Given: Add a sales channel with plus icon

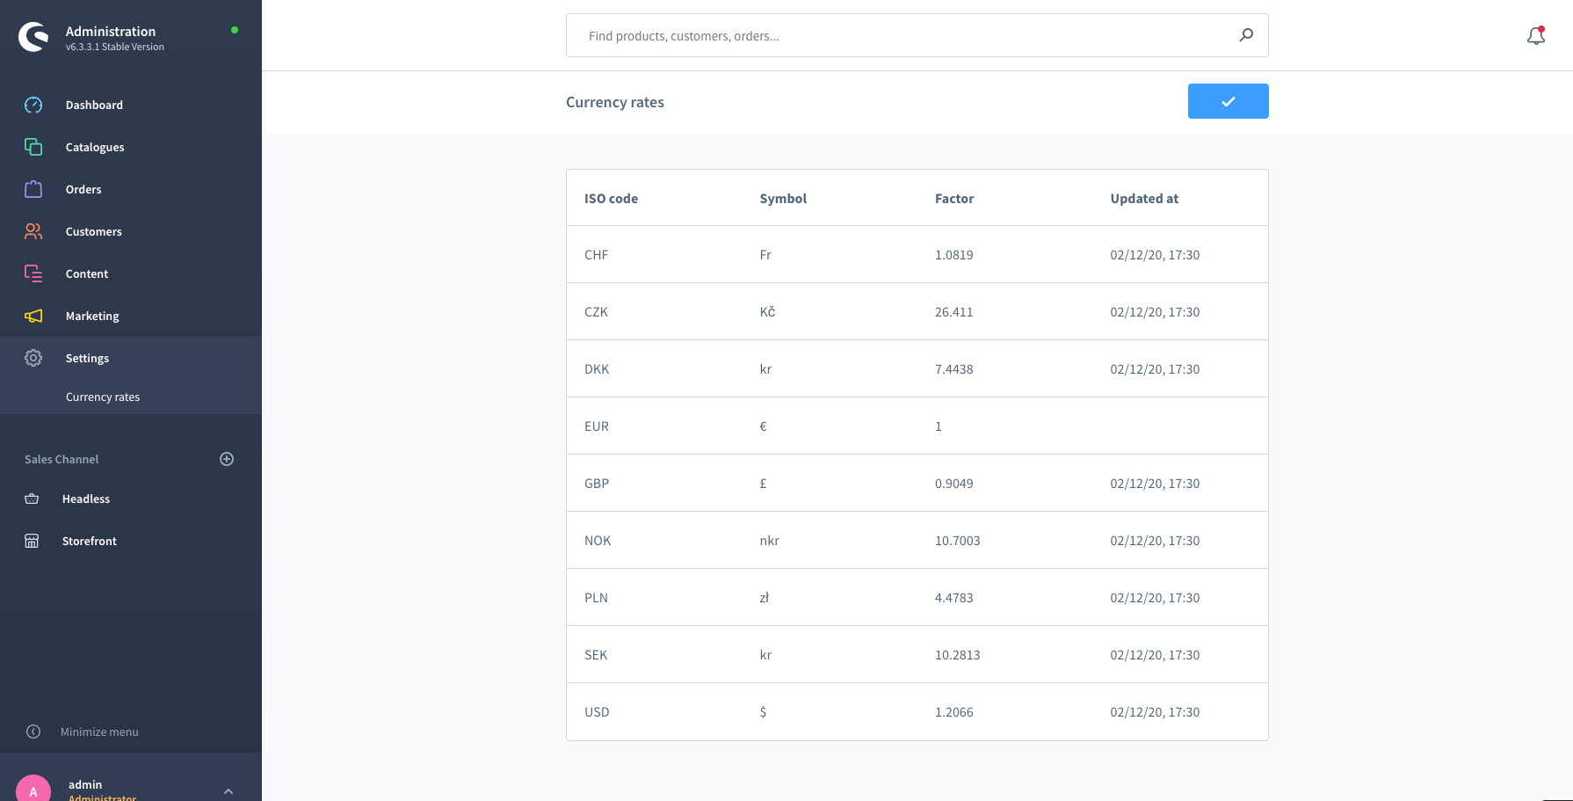Looking at the screenshot, I should click(227, 459).
